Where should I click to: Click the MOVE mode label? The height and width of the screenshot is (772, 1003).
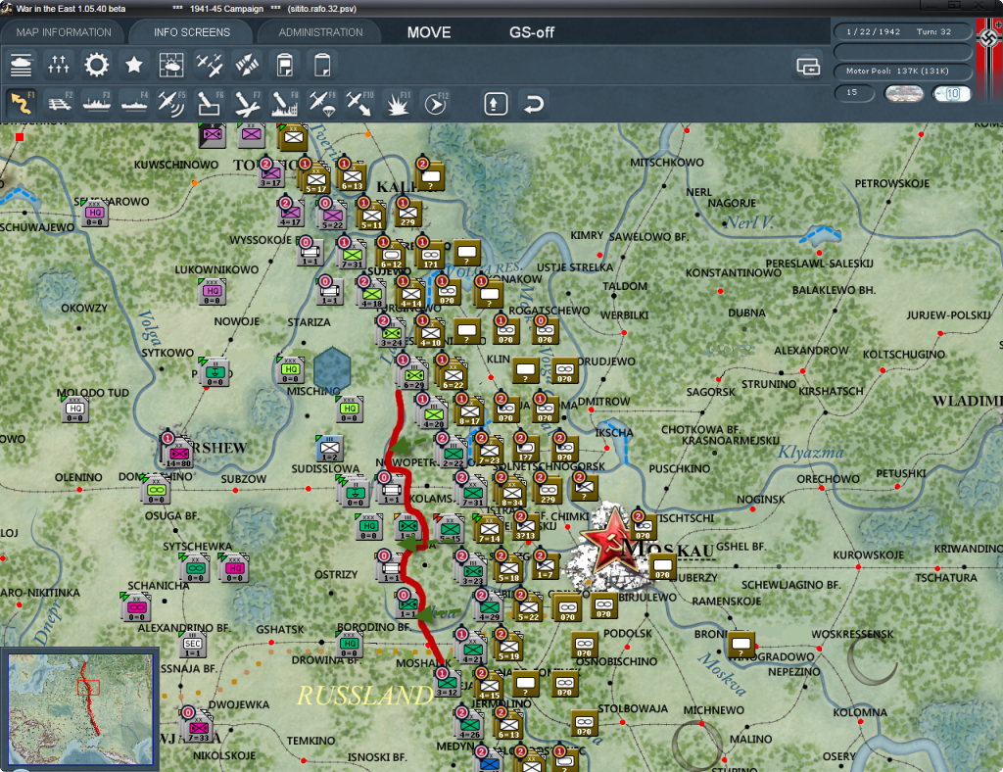click(429, 32)
